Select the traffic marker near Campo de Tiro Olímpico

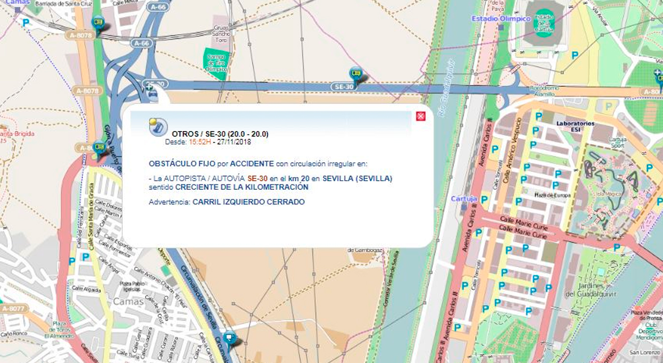[357, 74]
